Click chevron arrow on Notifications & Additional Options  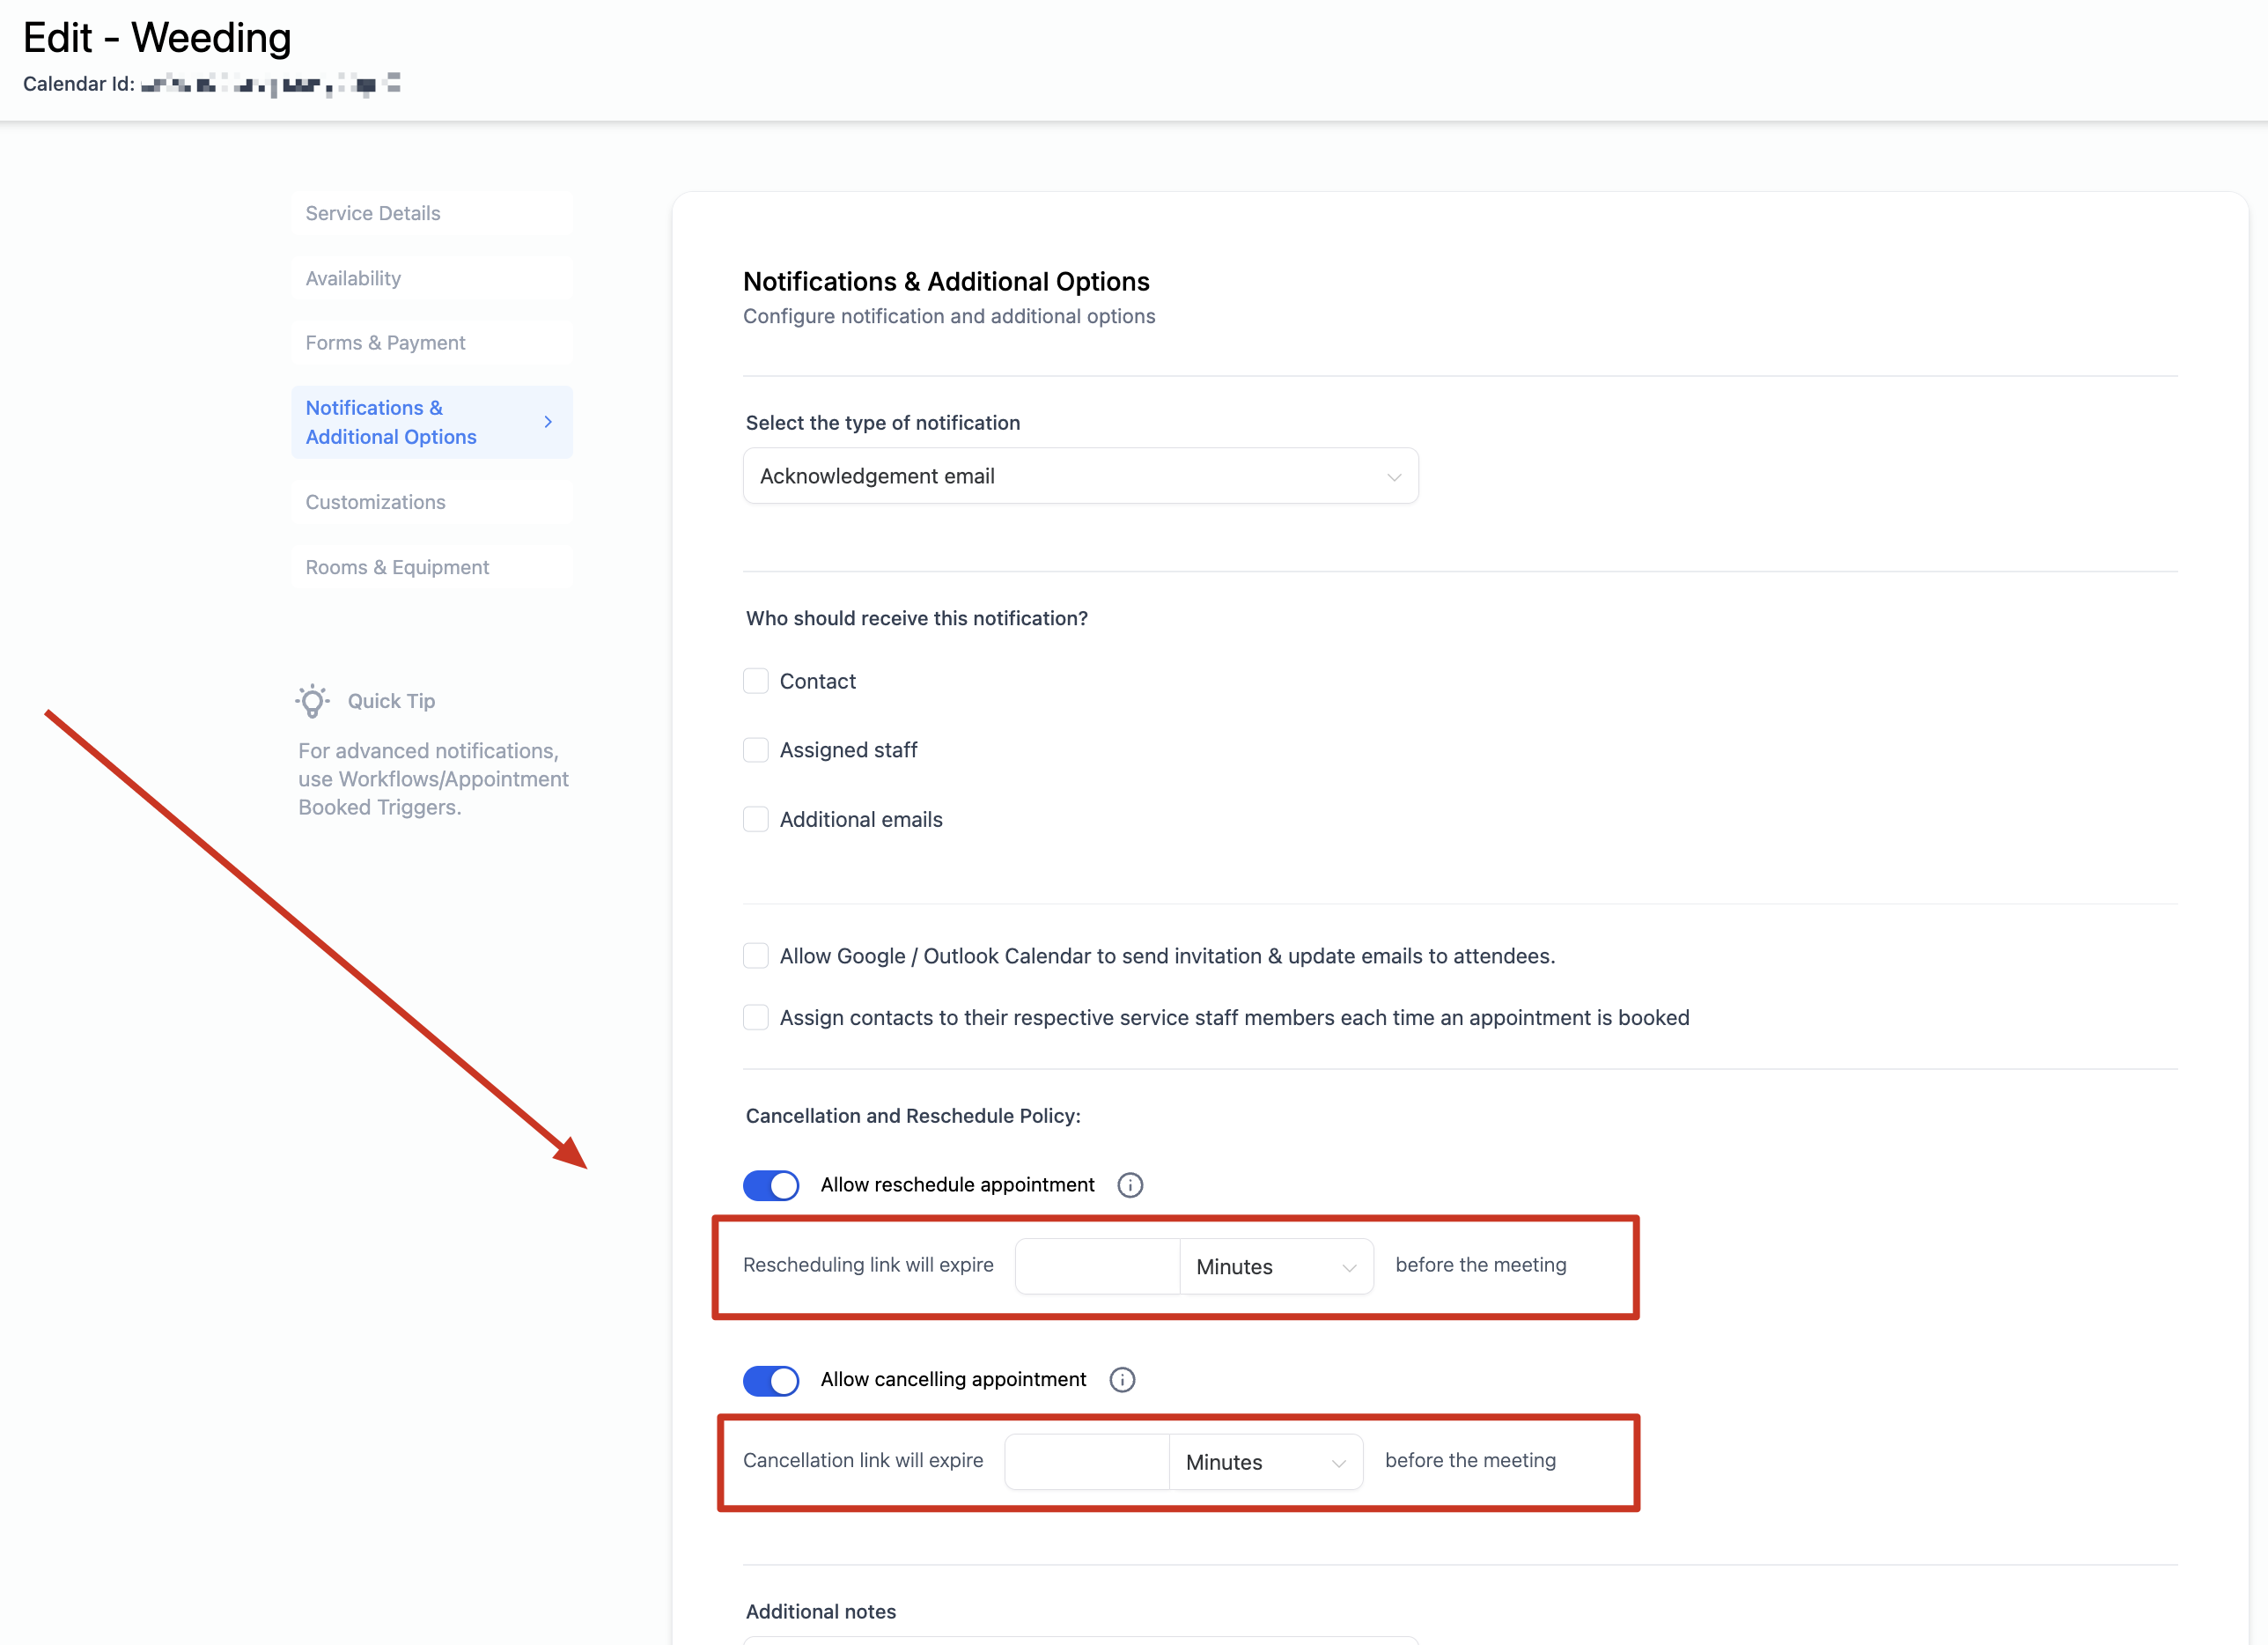548,422
